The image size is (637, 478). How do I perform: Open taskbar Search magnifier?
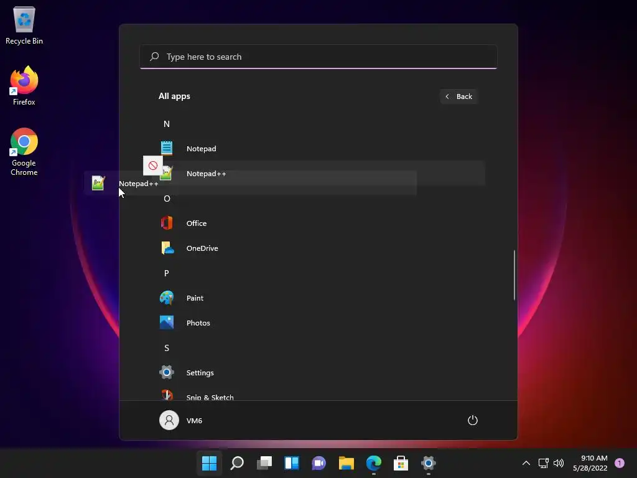[237, 463]
